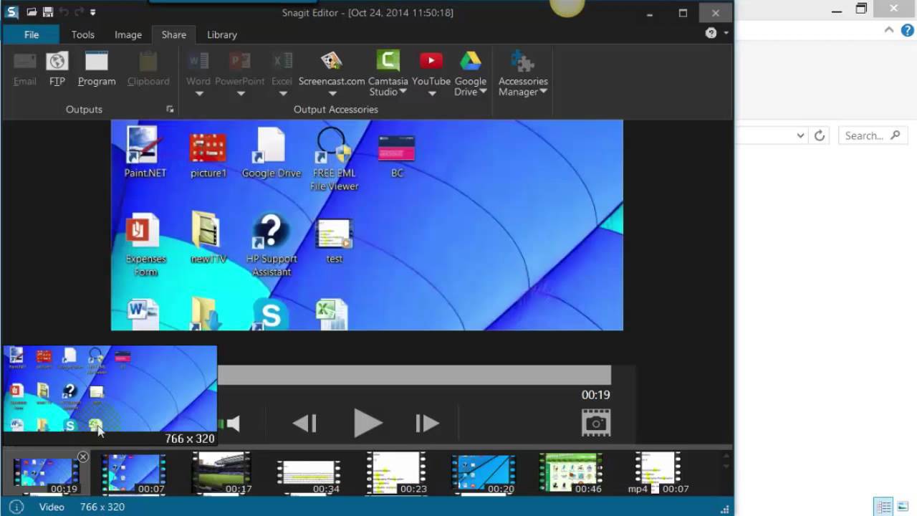Select the 00:23 video thumbnail
The image size is (917, 516).
pos(397,474)
